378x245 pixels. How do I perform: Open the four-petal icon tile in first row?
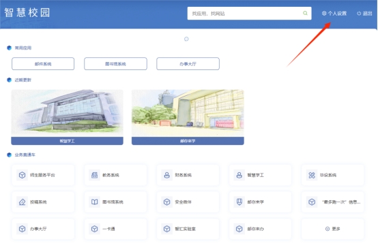point(333,175)
